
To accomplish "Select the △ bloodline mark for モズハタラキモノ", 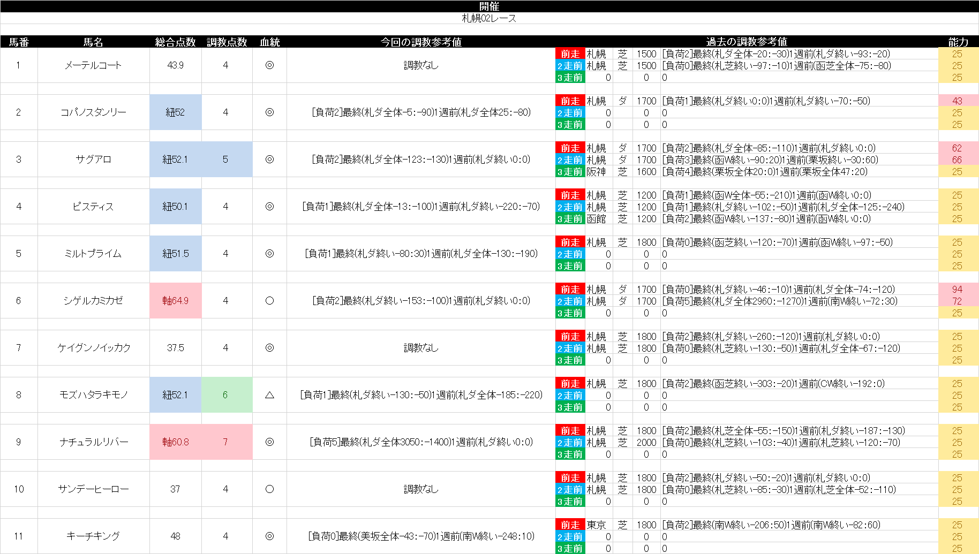I will tap(269, 395).
